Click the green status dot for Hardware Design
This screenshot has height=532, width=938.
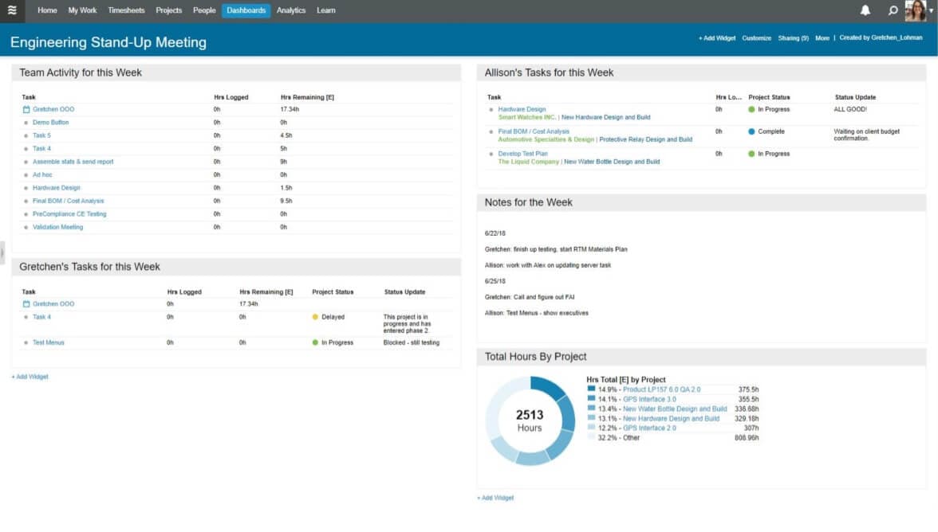(751, 109)
